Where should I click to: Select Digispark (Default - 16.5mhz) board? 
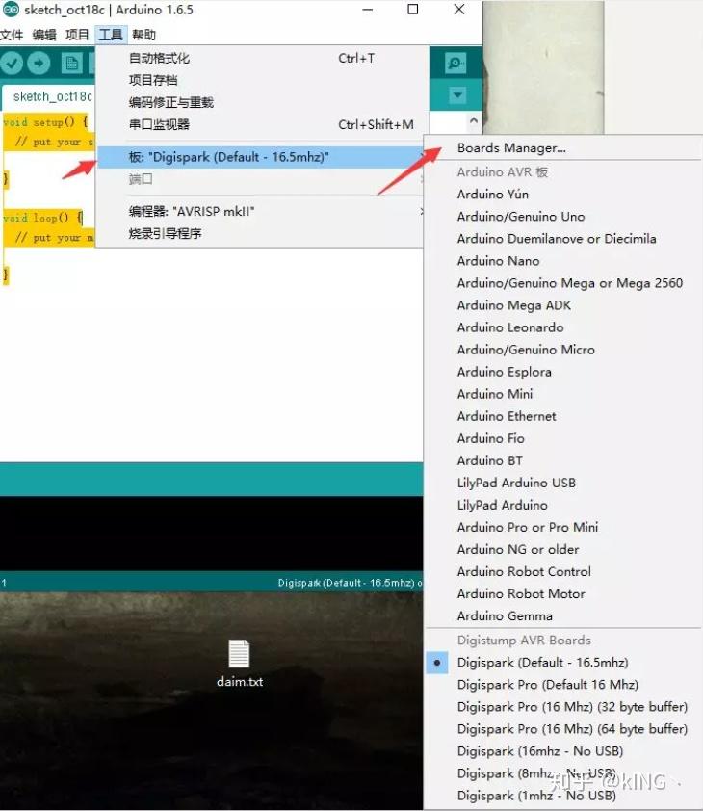pyautogui.click(x=562, y=663)
